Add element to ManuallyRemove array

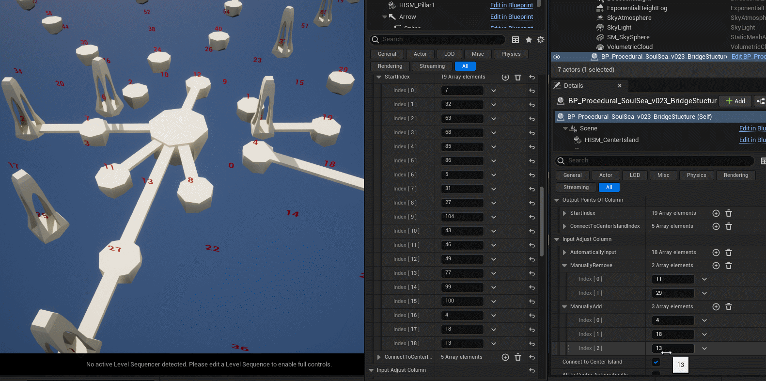pyautogui.click(x=716, y=266)
